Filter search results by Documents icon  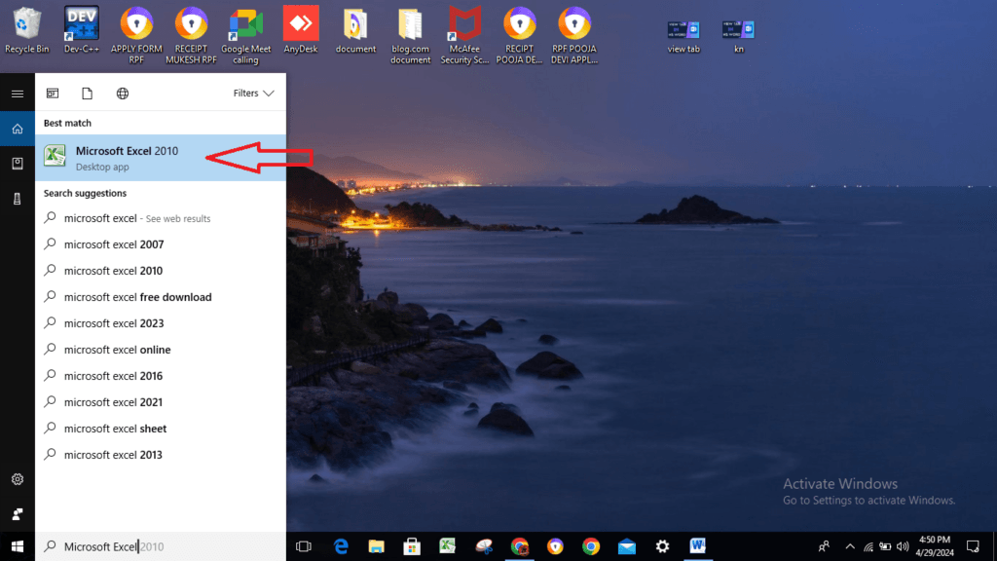pyautogui.click(x=87, y=93)
